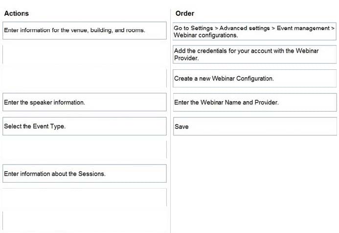Click the empty Order area below Save
The width and height of the screenshot is (339, 233).
tap(255, 184)
